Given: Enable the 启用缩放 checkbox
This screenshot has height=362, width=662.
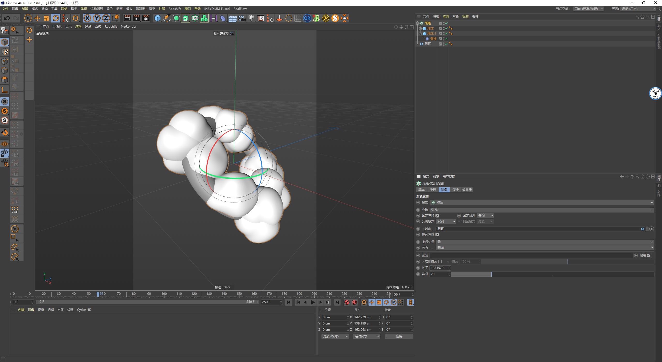Looking at the screenshot, I should point(440,262).
